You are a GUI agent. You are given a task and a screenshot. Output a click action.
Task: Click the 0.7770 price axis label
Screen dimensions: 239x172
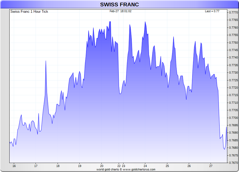click(233, 12)
